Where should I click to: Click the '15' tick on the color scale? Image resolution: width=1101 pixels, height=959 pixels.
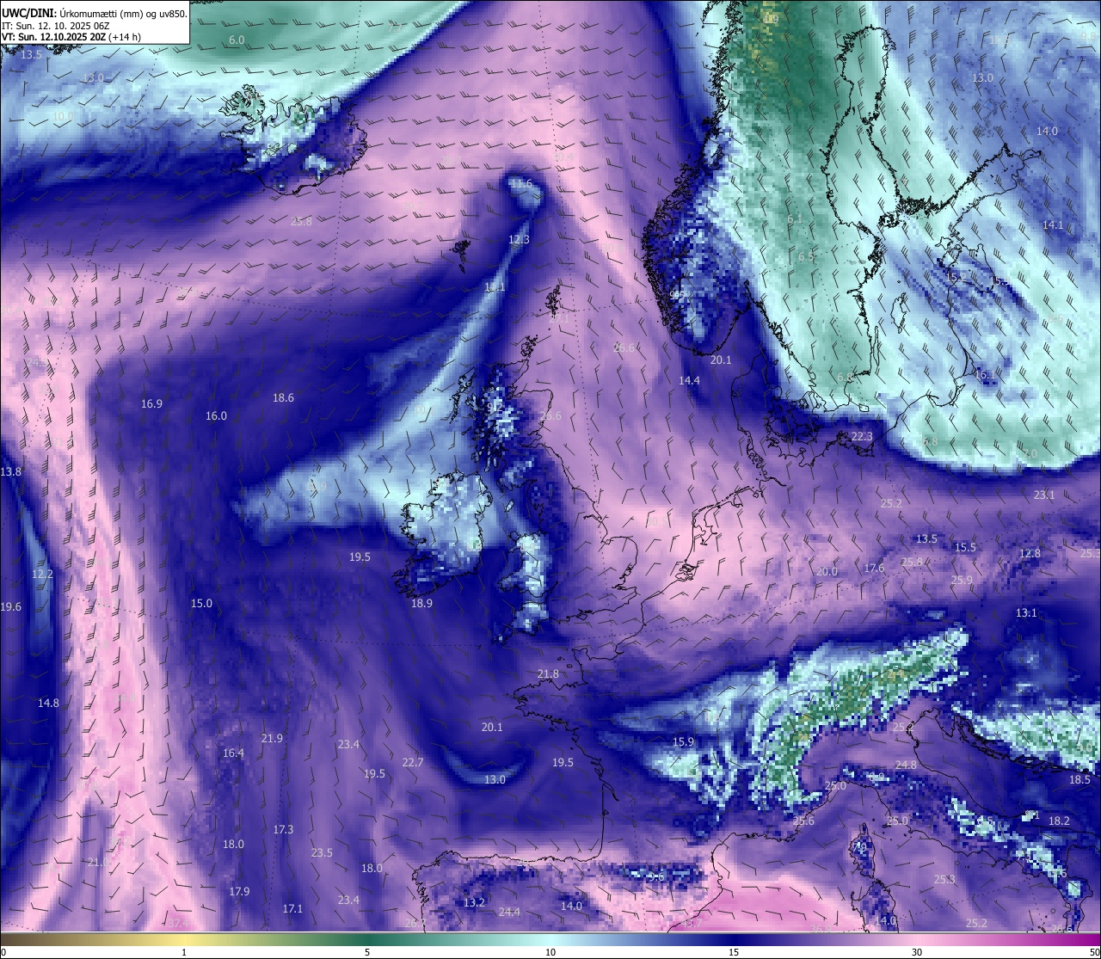point(734,952)
